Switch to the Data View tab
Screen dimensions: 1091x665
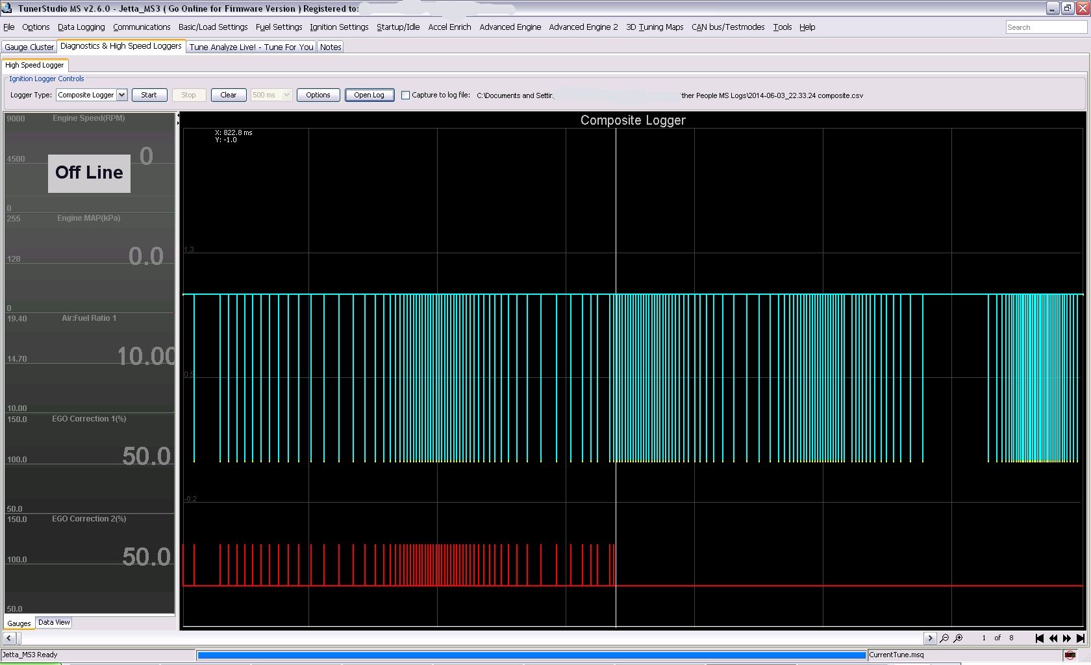tap(54, 622)
